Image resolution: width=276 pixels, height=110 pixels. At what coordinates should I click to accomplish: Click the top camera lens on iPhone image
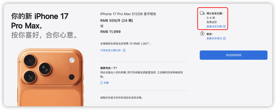pyautogui.click(x=30, y=61)
